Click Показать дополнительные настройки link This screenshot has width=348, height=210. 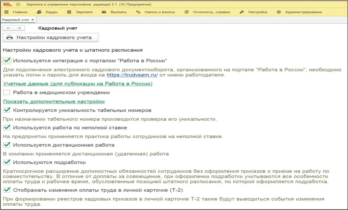click(54, 102)
